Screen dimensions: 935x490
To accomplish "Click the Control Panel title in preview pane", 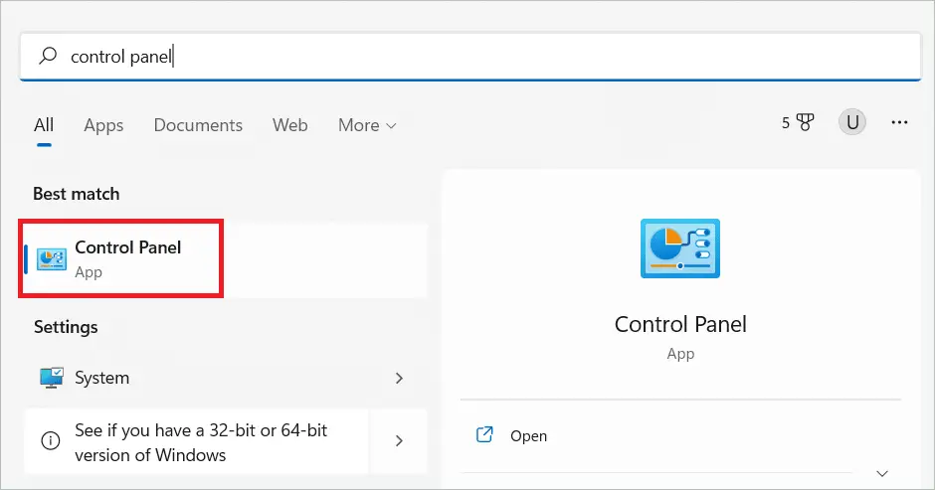I will click(x=680, y=324).
